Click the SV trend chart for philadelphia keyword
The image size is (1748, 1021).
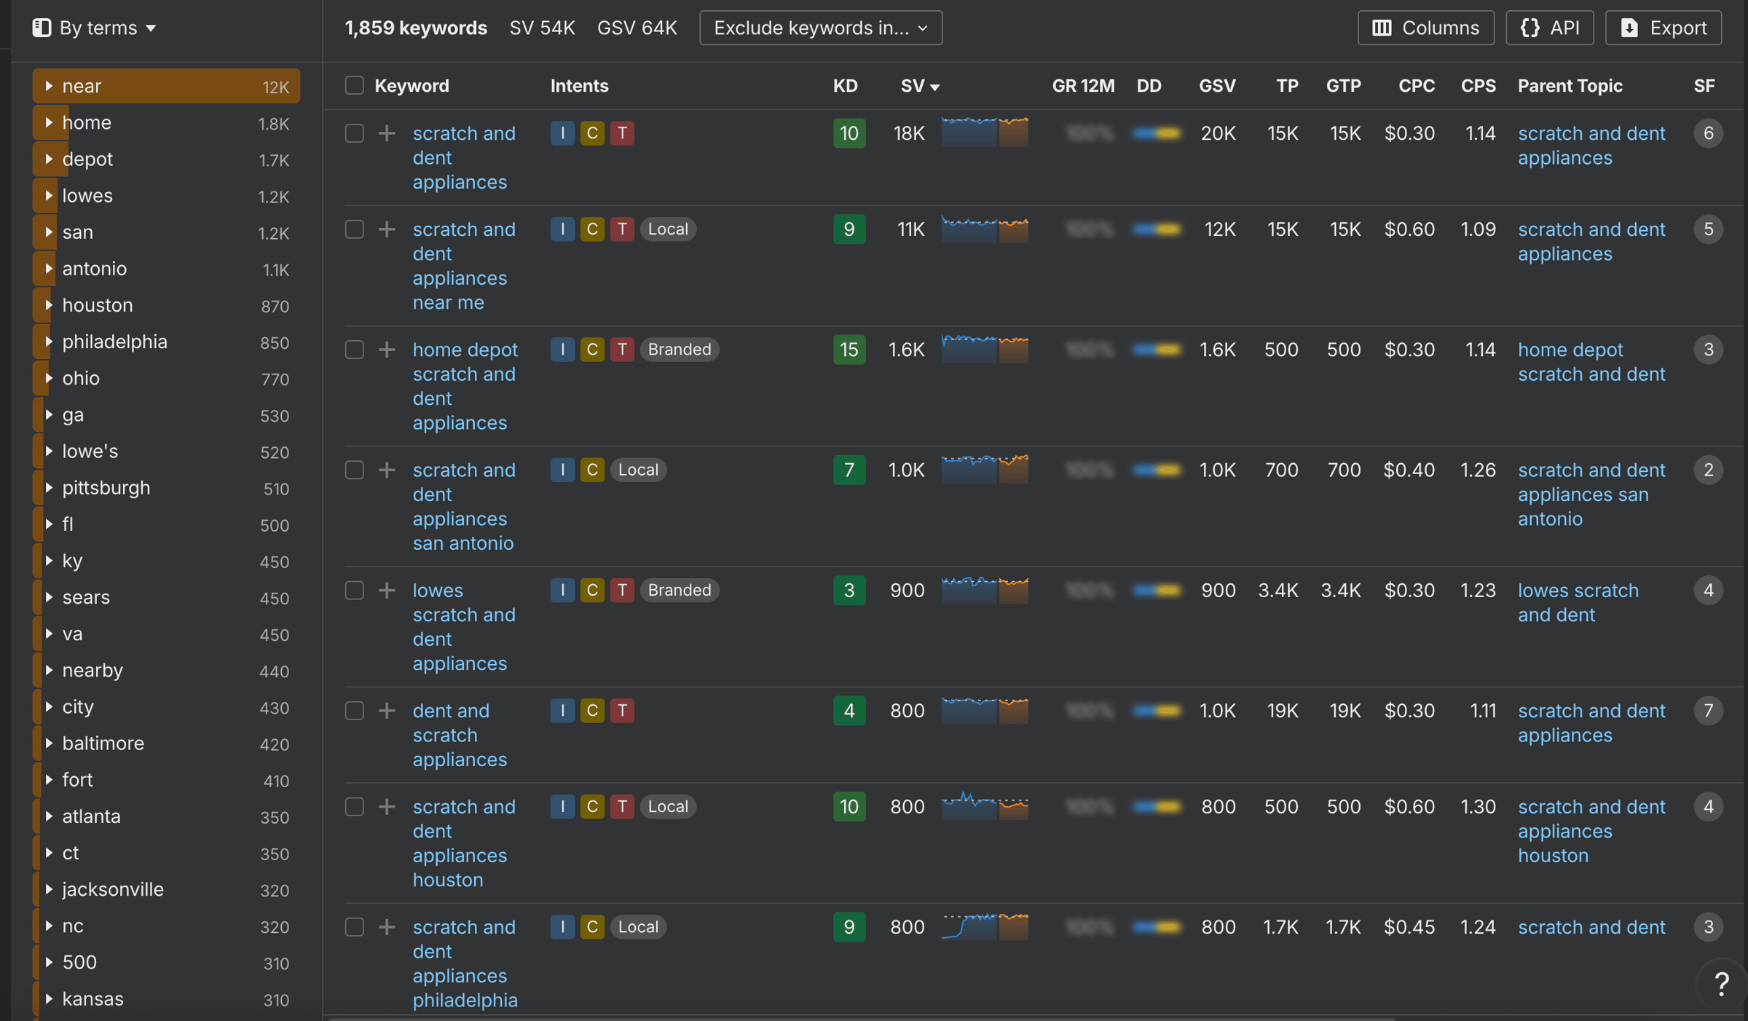pyautogui.click(x=985, y=926)
